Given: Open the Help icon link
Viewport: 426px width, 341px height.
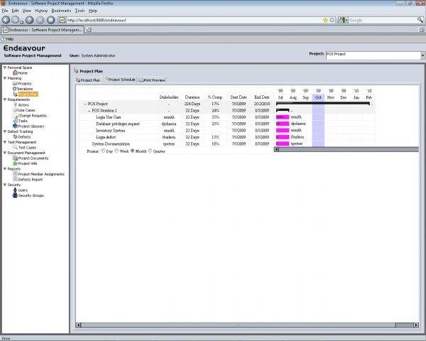Looking at the screenshot, I should click(8, 39).
